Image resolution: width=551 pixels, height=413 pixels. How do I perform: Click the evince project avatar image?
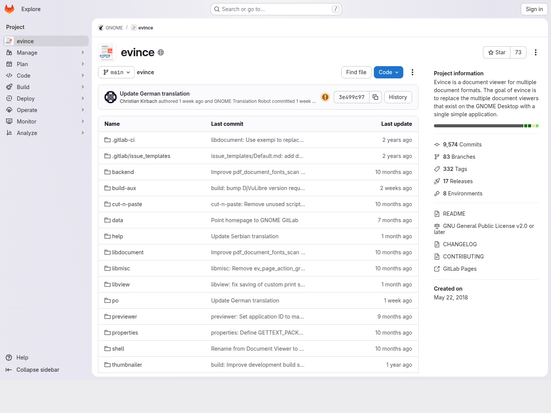(x=107, y=52)
